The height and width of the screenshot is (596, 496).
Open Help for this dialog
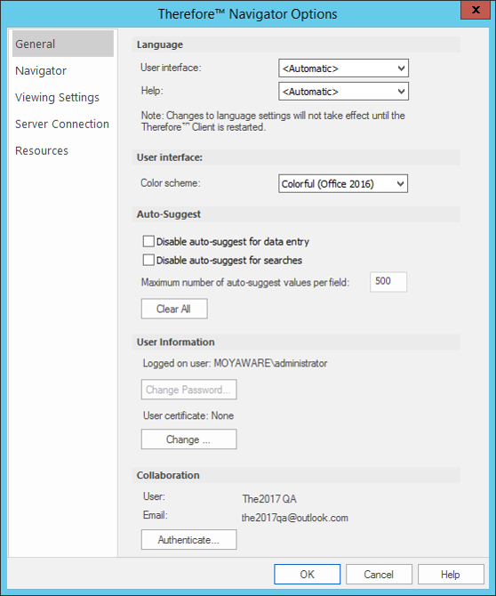451,574
